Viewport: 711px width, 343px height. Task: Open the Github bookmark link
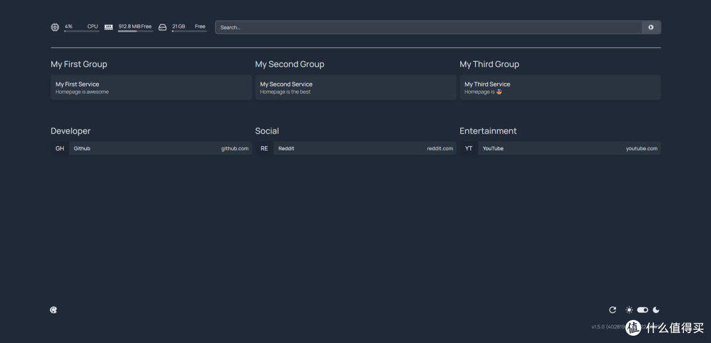[x=161, y=148]
